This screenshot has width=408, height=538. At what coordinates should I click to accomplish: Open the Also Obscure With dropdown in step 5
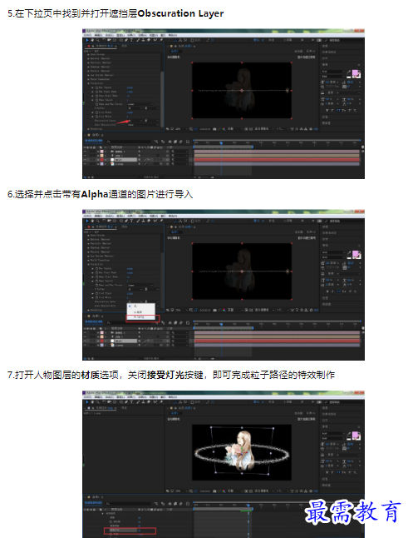(143, 125)
